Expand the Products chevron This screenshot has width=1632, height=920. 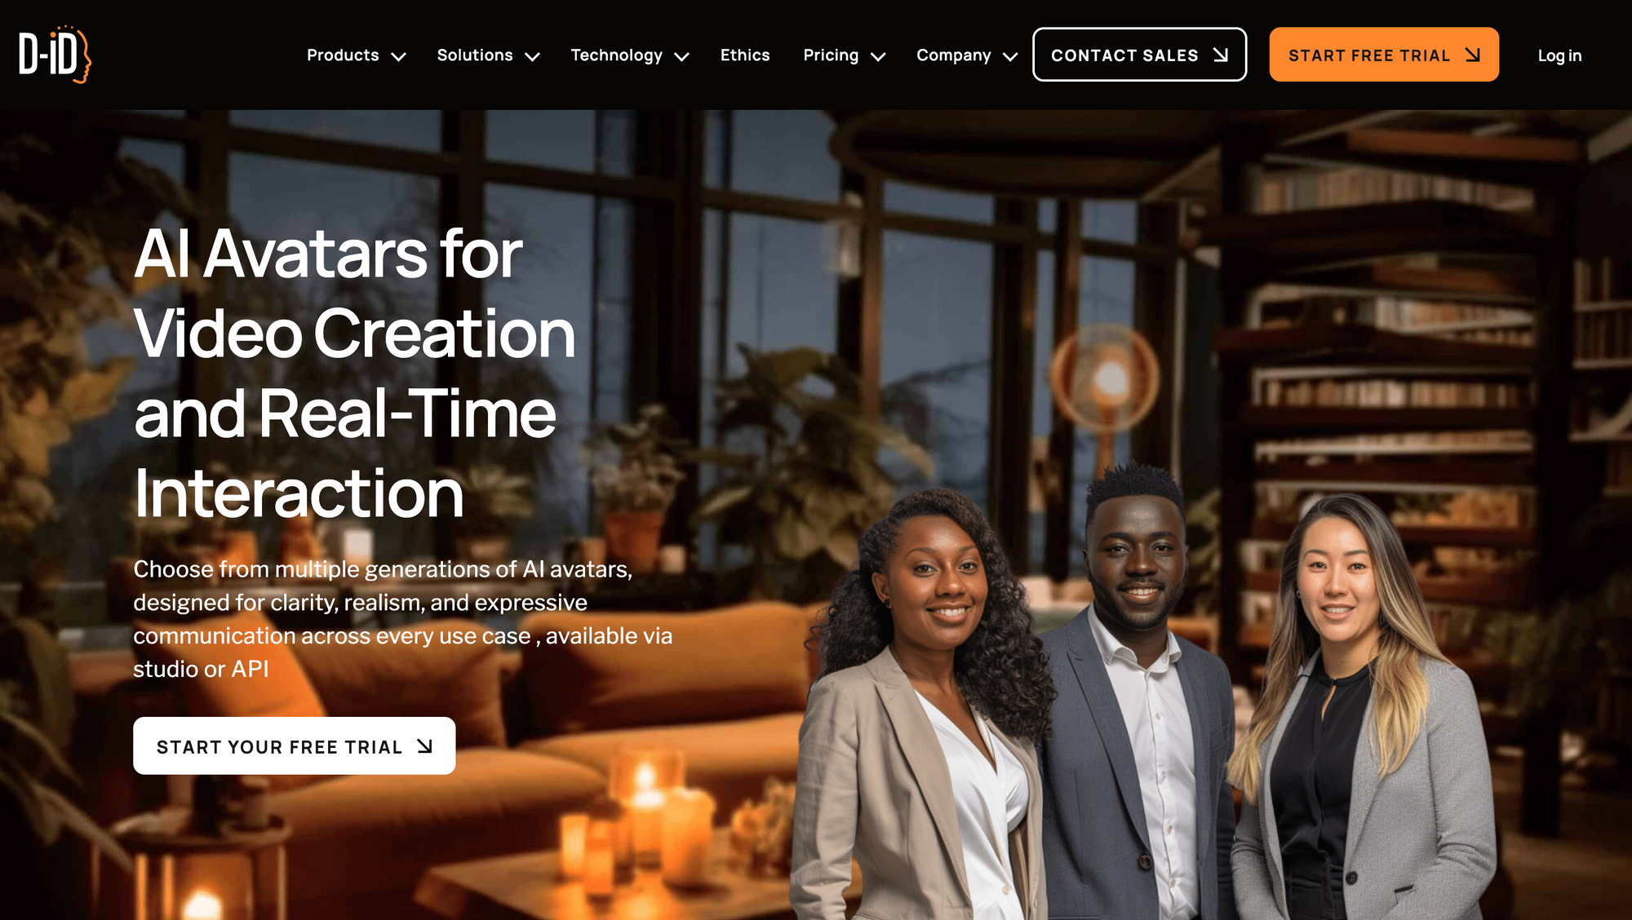[x=399, y=56]
